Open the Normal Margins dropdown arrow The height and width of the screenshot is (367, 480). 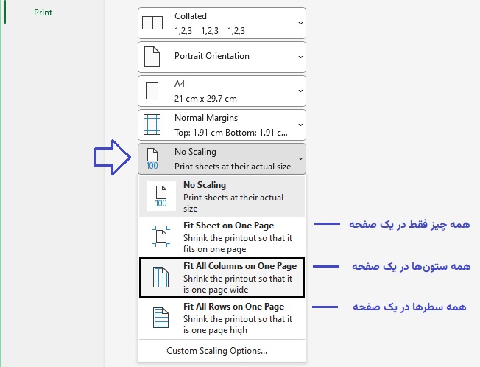[x=300, y=125]
